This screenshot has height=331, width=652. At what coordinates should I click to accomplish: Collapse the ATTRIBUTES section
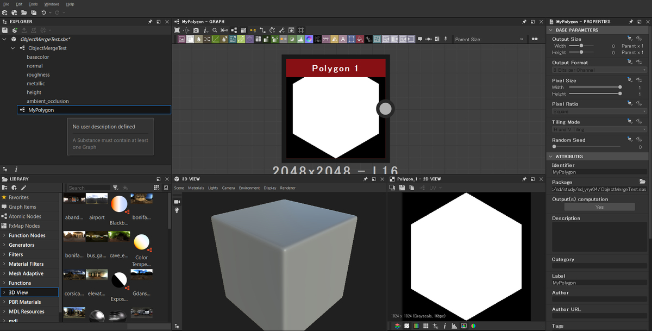(x=550, y=157)
